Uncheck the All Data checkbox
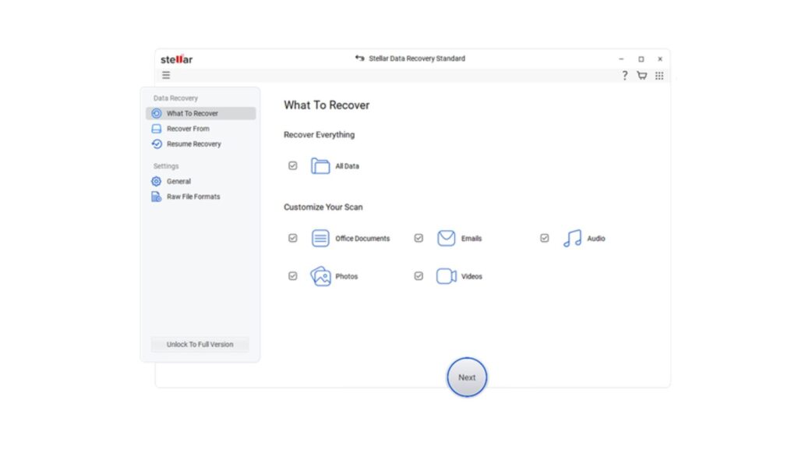 (293, 166)
